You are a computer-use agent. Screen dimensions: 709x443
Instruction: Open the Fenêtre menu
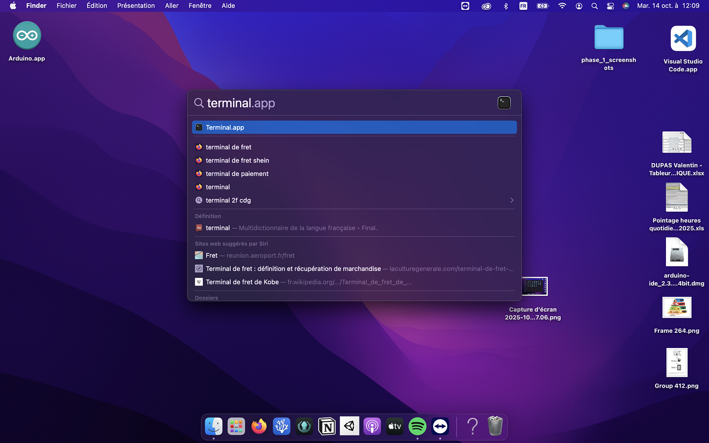tap(199, 6)
